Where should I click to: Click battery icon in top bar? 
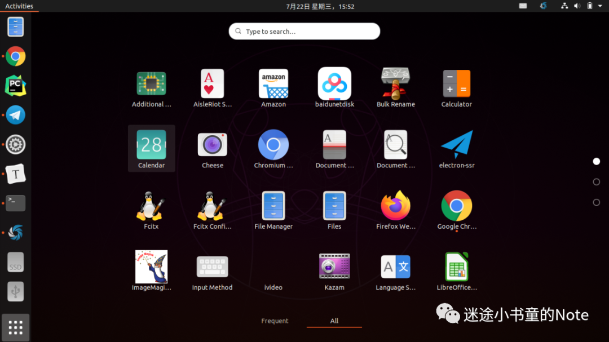tap(590, 6)
